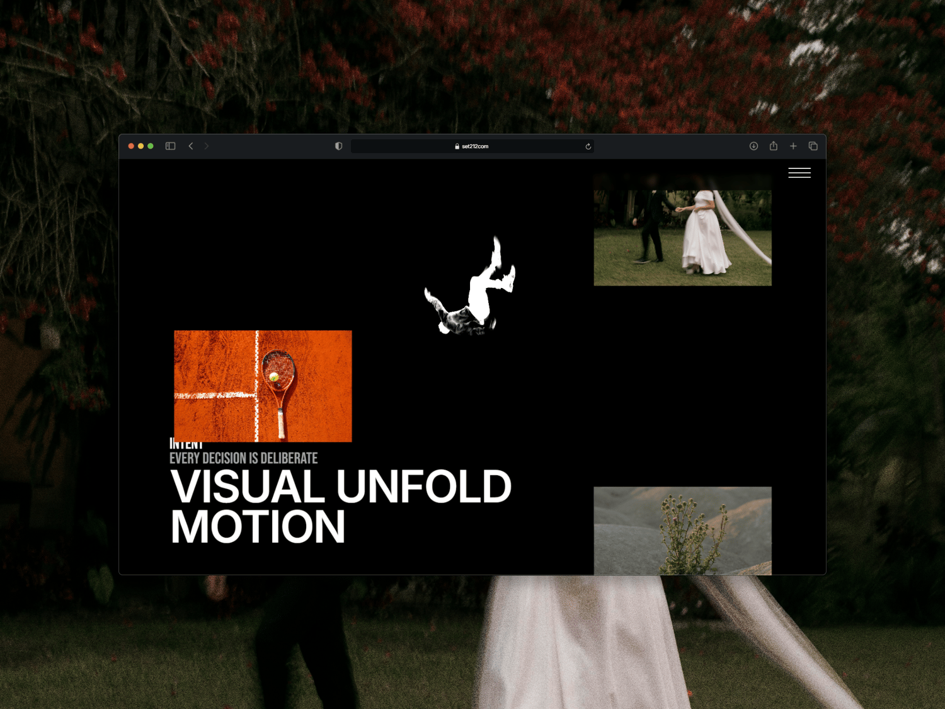Toggle the Safari sidebar icon
The image size is (945, 709).
[x=170, y=146]
